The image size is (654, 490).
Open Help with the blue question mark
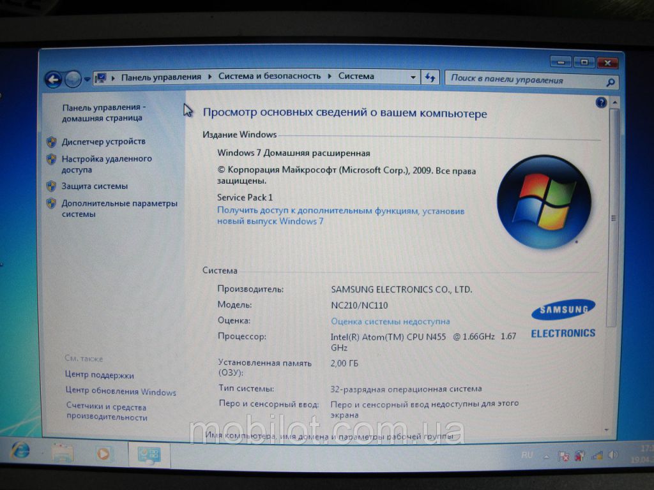tap(601, 103)
